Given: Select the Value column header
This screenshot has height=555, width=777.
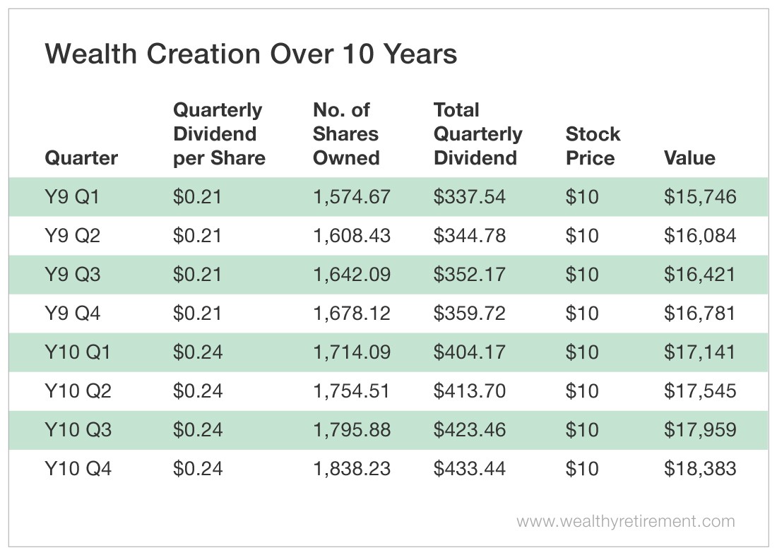Looking at the screenshot, I should [689, 158].
